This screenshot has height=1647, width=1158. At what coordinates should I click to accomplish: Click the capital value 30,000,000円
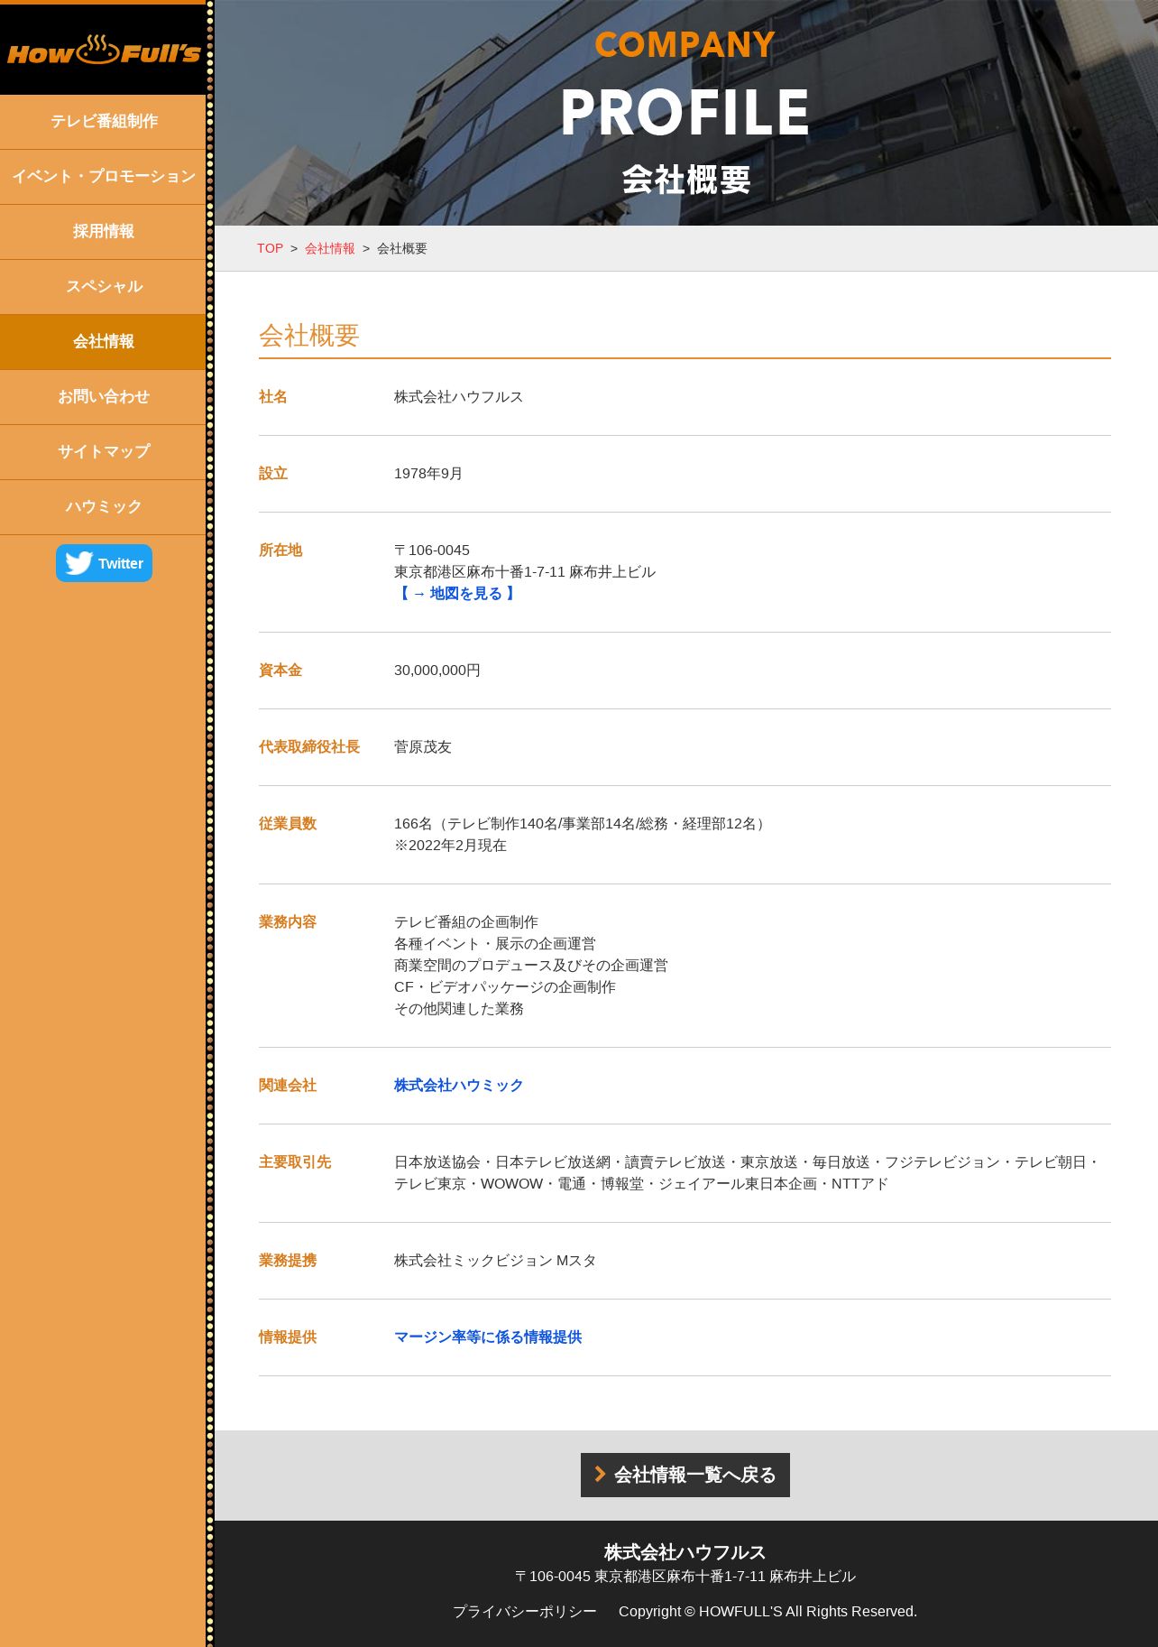(437, 671)
